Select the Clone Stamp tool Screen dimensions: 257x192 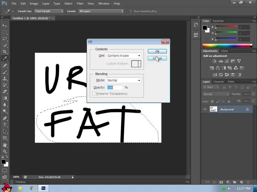tap(5, 78)
